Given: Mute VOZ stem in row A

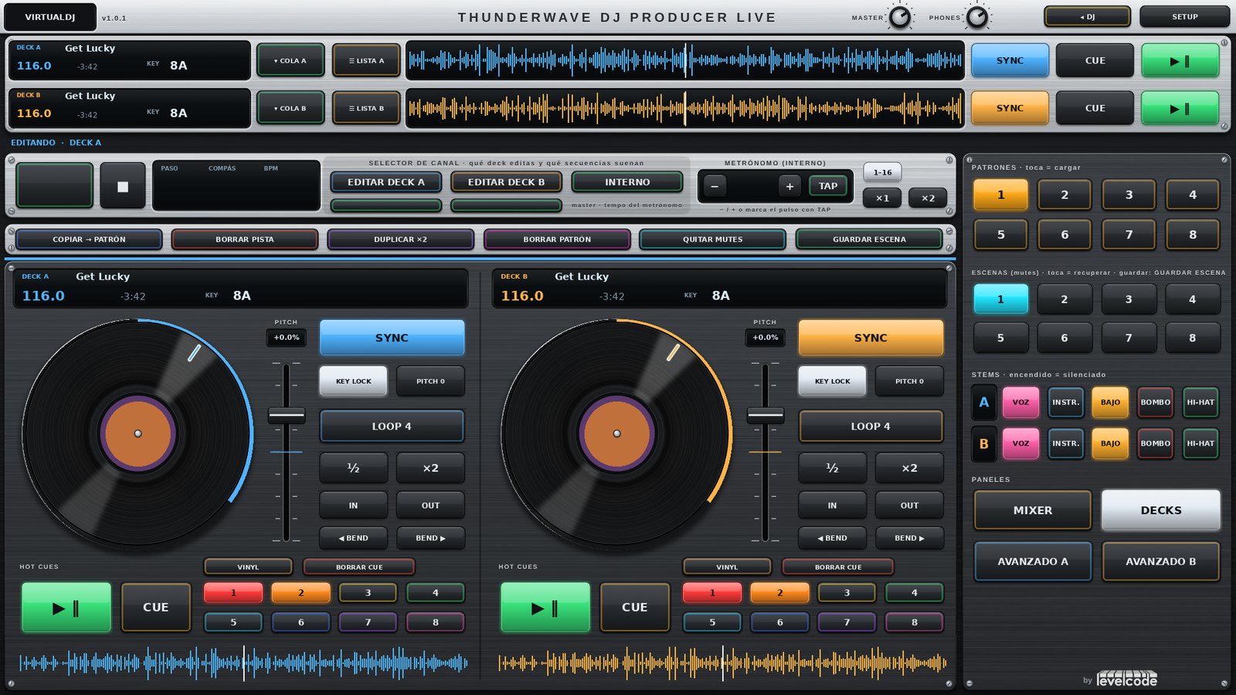Looking at the screenshot, I should pyautogui.click(x=1020, y=402).
